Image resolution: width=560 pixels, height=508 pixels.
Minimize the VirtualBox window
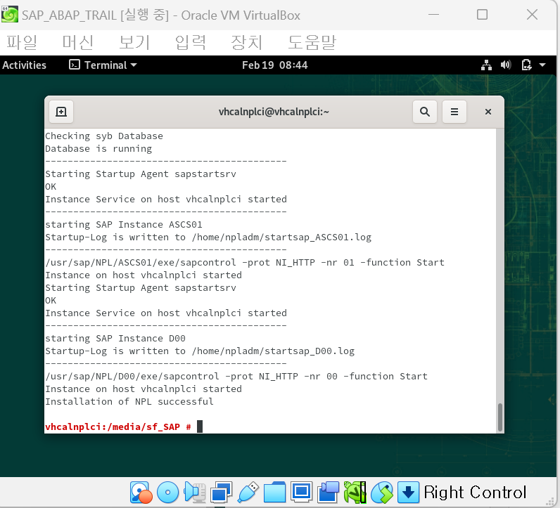click(433, 15)
